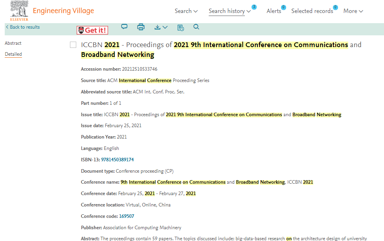Switch to the Abstract view tab

coord(13,43)
